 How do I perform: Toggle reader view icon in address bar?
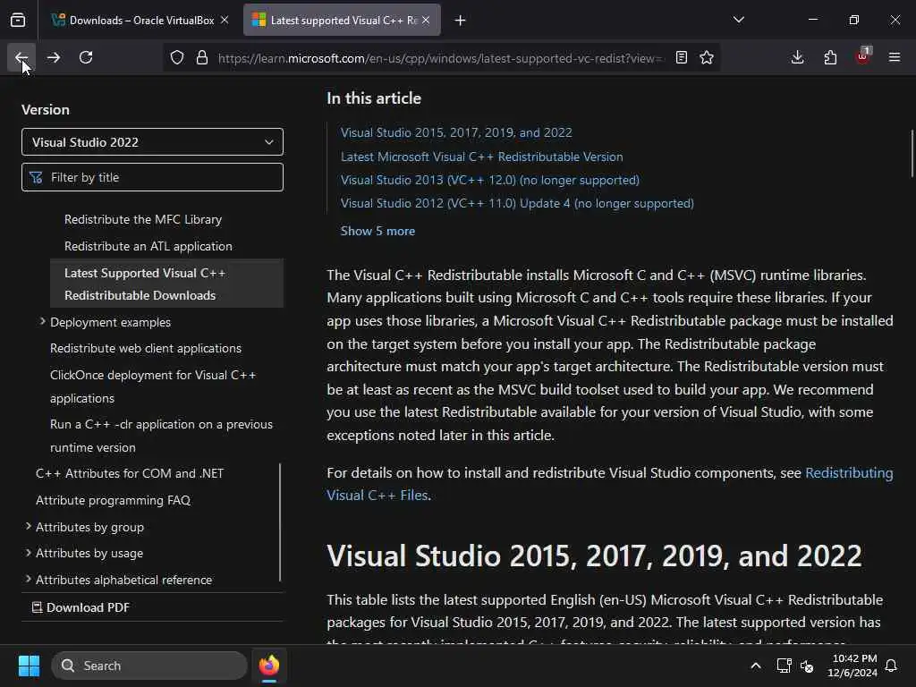click(681, 57)
